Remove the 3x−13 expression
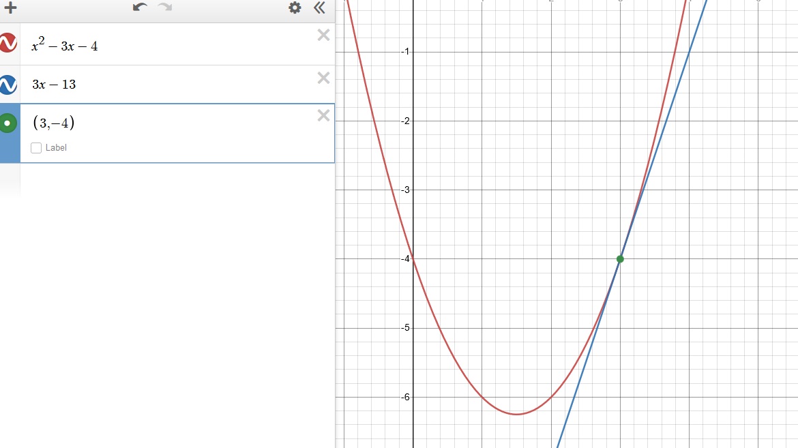 click(323, 78)
